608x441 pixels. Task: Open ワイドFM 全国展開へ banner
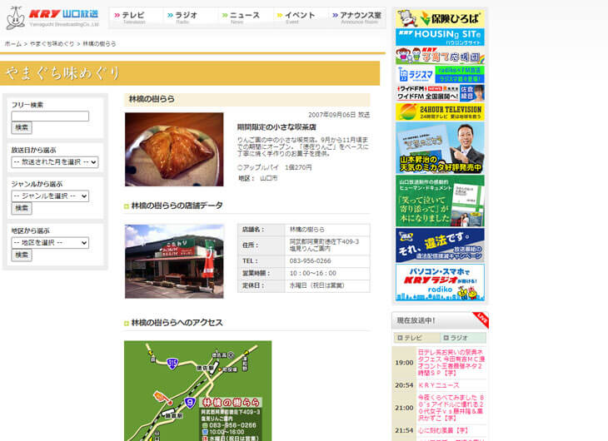[x=440, y=93]
